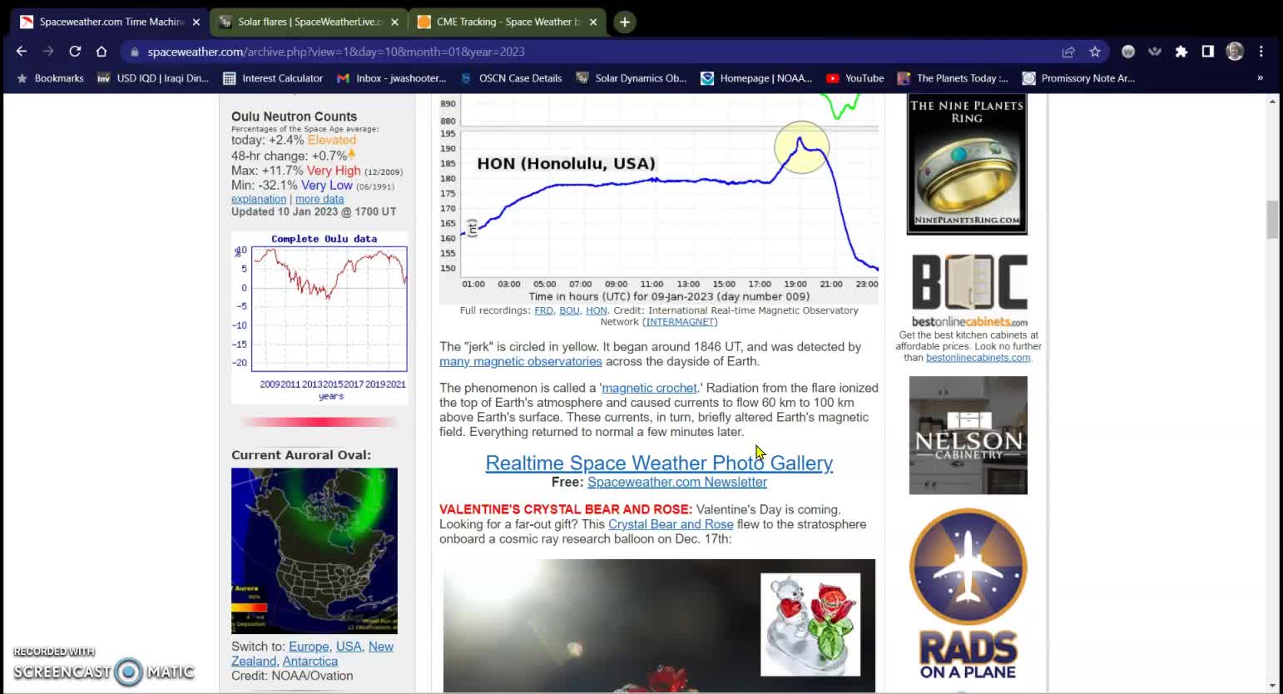Open the FRD full recording link
The width and height of the screenshot is (1283, 694).
[x=543, y=310]
